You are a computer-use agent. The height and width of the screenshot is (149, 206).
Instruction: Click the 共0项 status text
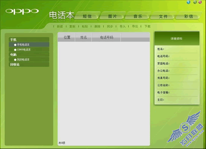(x=62, y=143)
